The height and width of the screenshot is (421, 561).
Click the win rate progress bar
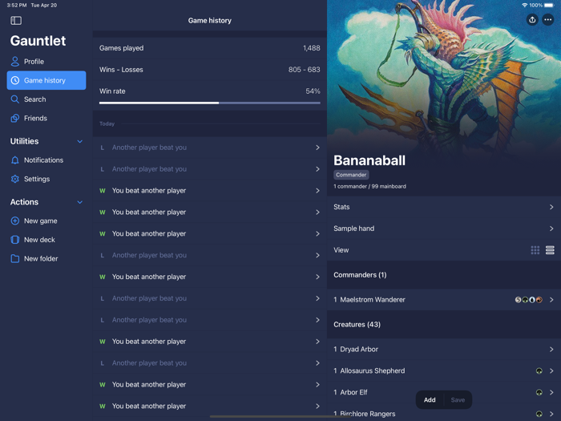[x=210, y=103]
